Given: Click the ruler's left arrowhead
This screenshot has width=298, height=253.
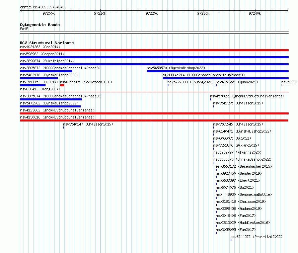Looking at the screenshot, I should [x=21, y=10].
